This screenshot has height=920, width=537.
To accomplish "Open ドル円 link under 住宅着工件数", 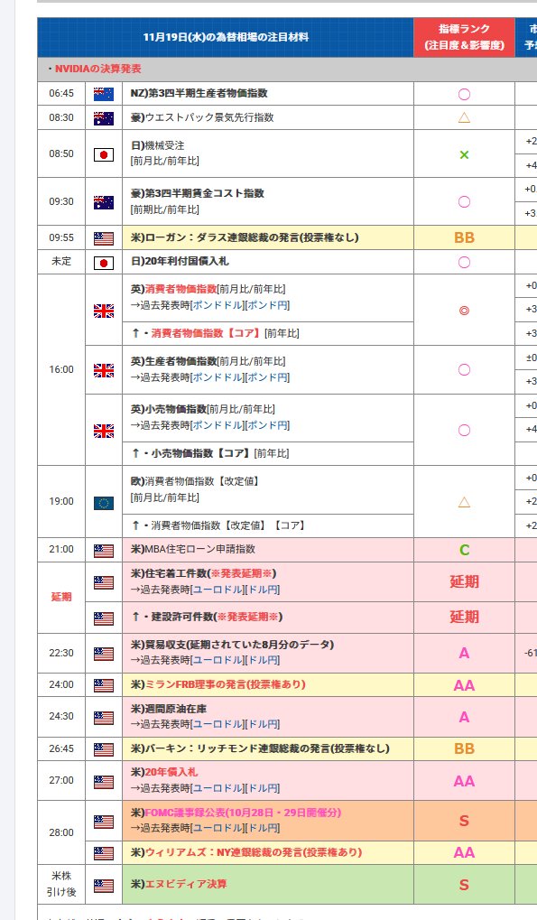I will [x=263, y=590].
